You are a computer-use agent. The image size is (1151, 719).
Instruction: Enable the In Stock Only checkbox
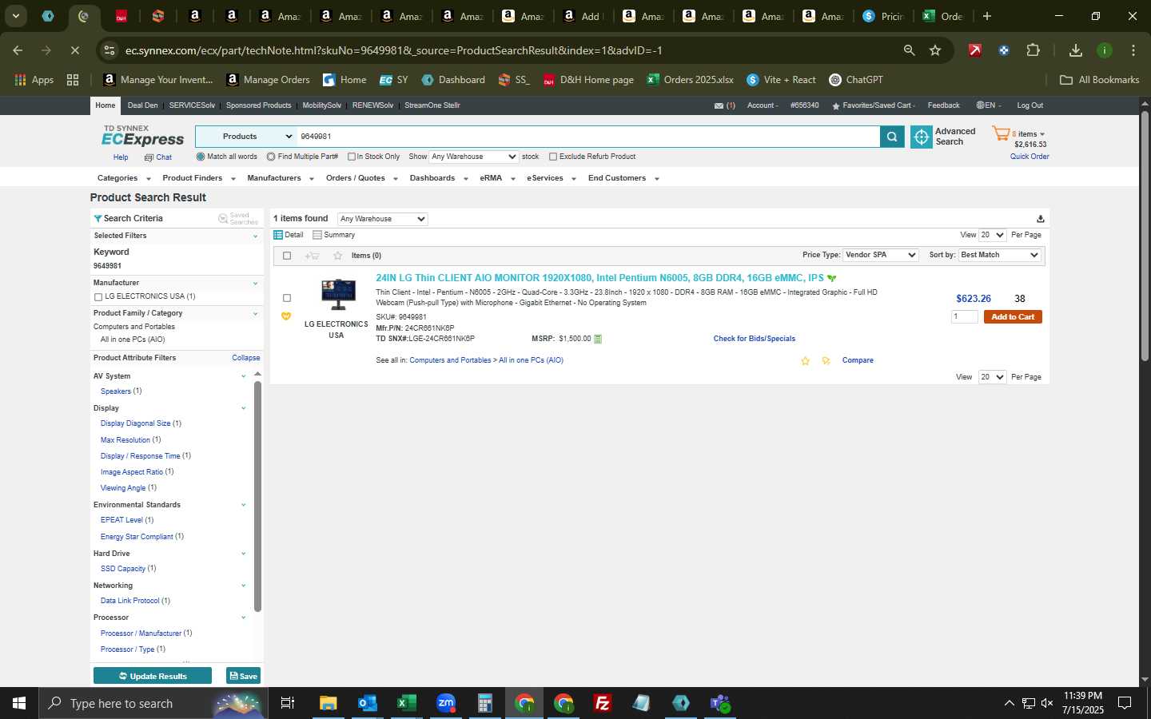point(351,157)
